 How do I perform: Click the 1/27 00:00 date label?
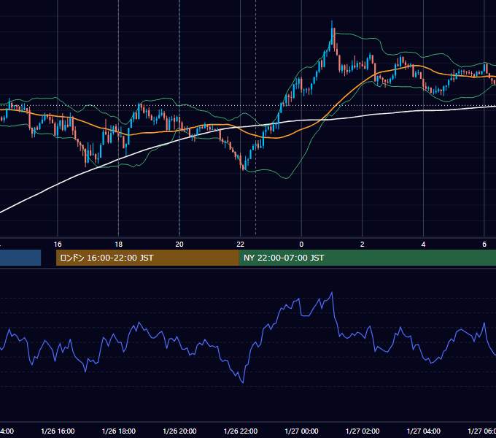(301, 431)
